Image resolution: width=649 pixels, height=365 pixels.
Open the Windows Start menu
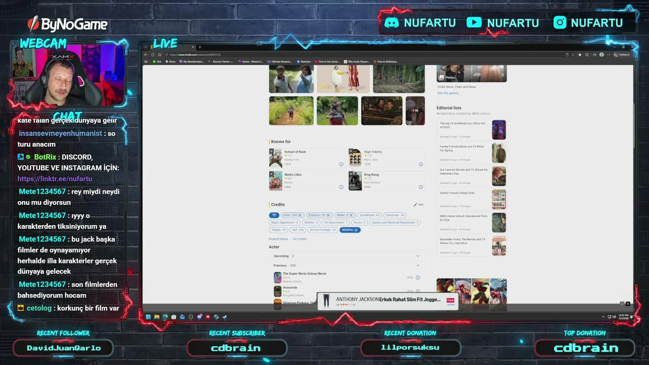(x=148, y=317)
